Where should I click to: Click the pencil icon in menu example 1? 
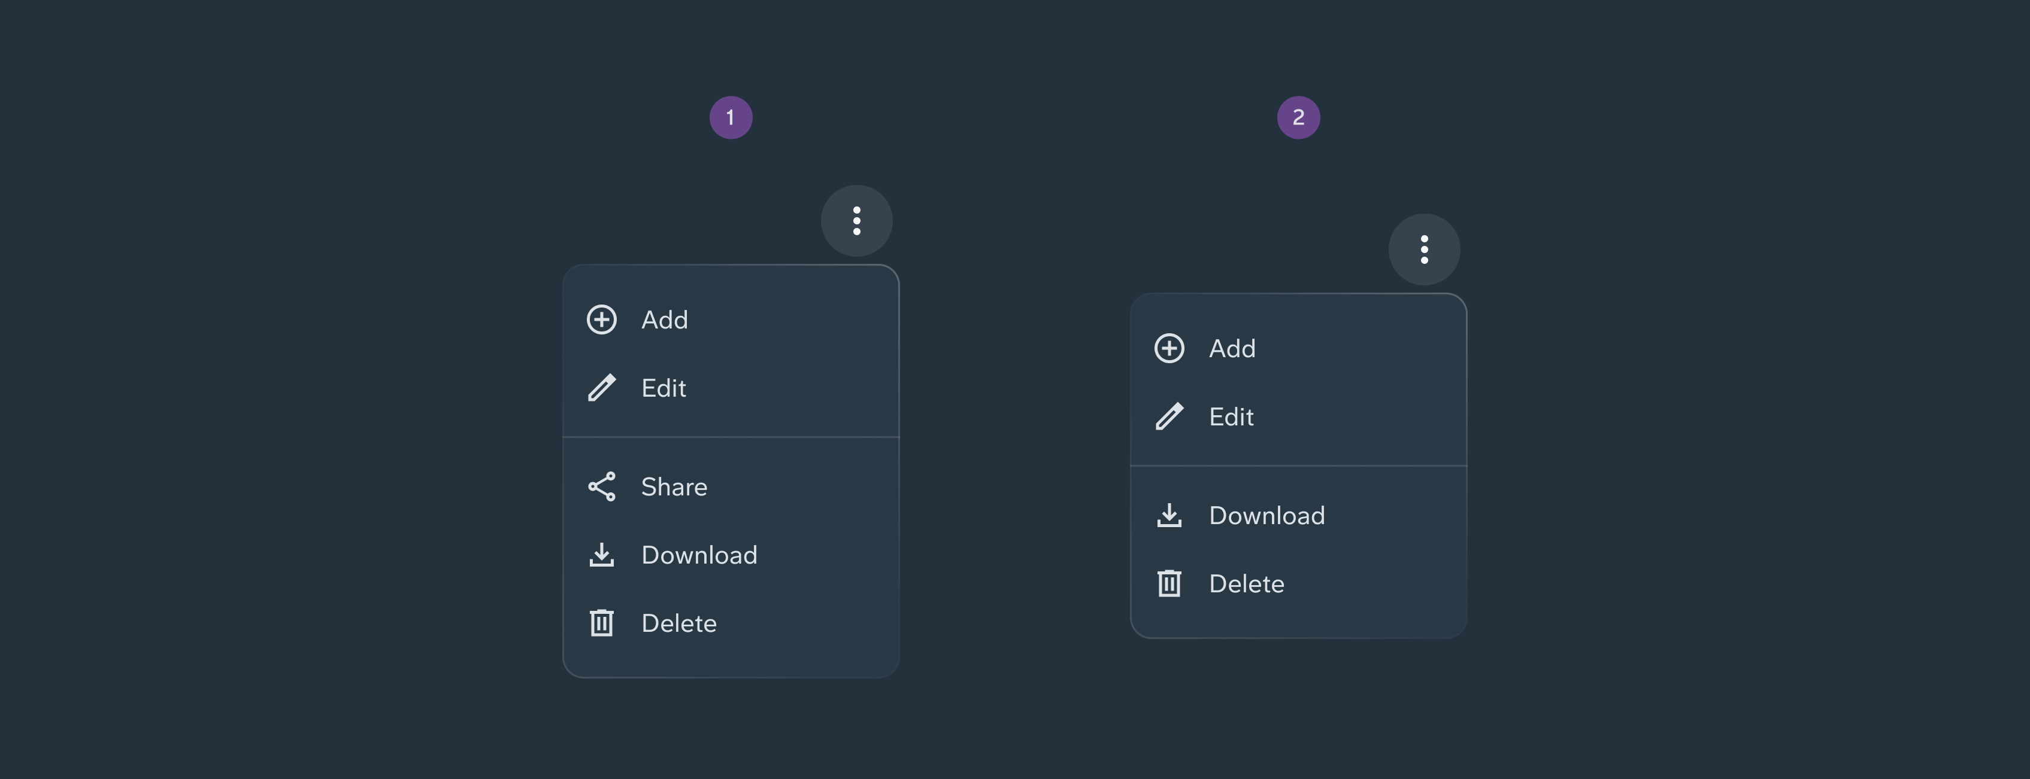coord(601,388)
